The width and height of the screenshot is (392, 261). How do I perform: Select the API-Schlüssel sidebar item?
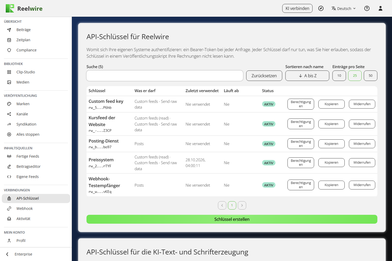click(x=36, y=198)
